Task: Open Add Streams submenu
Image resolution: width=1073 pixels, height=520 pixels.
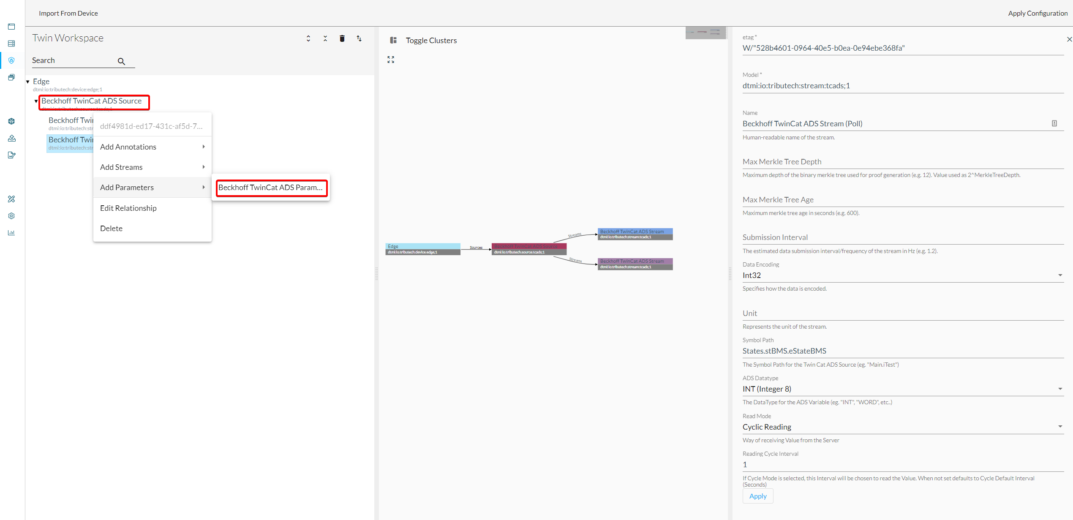Action: (153, 167)
